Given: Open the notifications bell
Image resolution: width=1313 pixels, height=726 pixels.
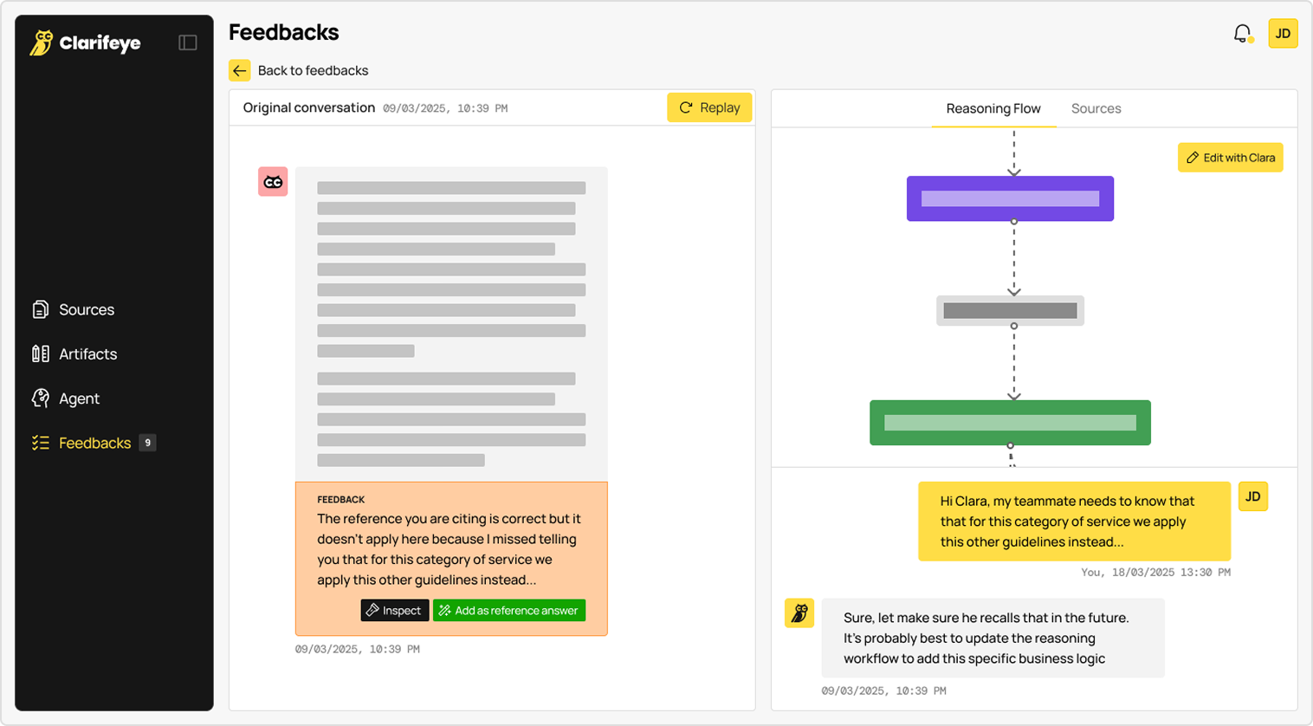Looking at the screenshot, I should 1242,34.
